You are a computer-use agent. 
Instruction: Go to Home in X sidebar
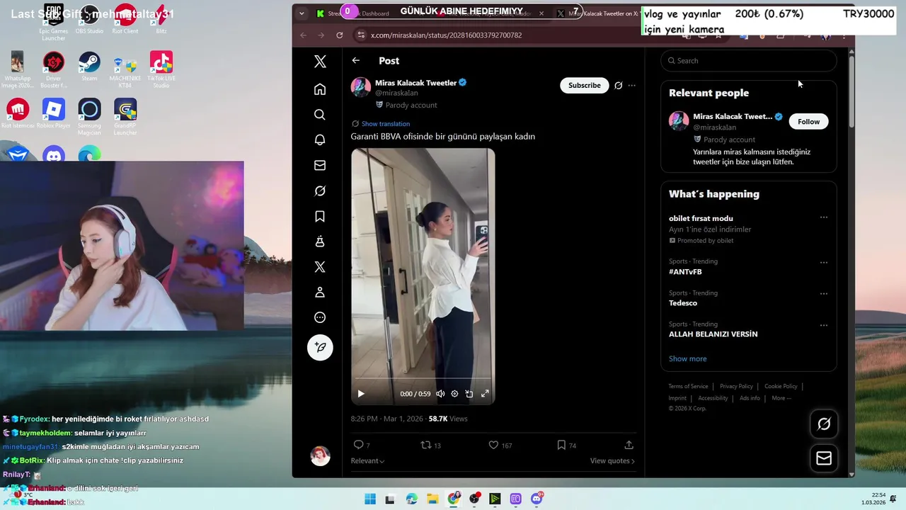(320, 89)
